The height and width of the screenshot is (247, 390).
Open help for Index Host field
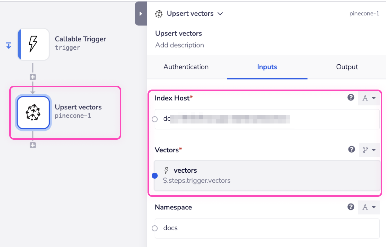coord(351,98)
